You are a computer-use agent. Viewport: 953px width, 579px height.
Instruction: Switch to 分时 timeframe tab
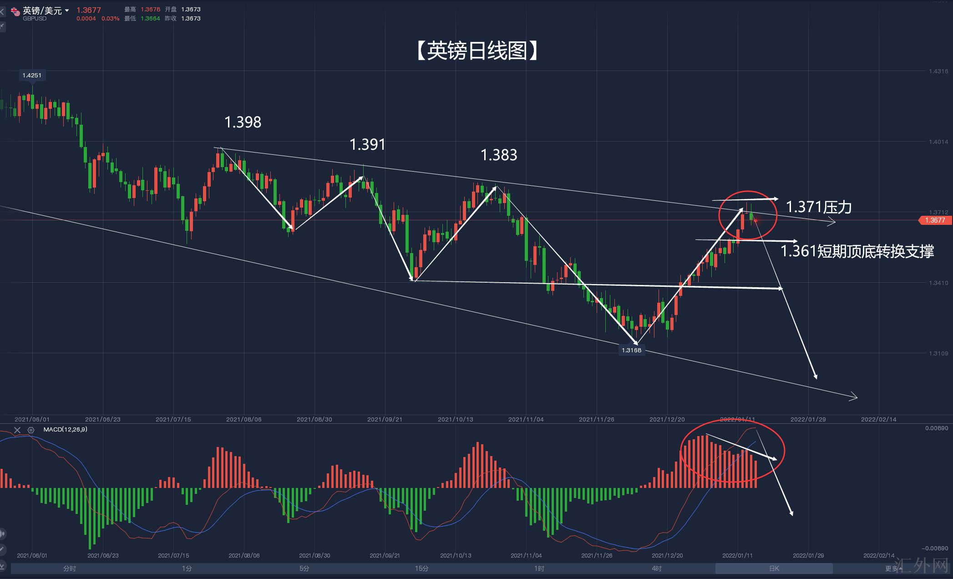tap(70, 569)
